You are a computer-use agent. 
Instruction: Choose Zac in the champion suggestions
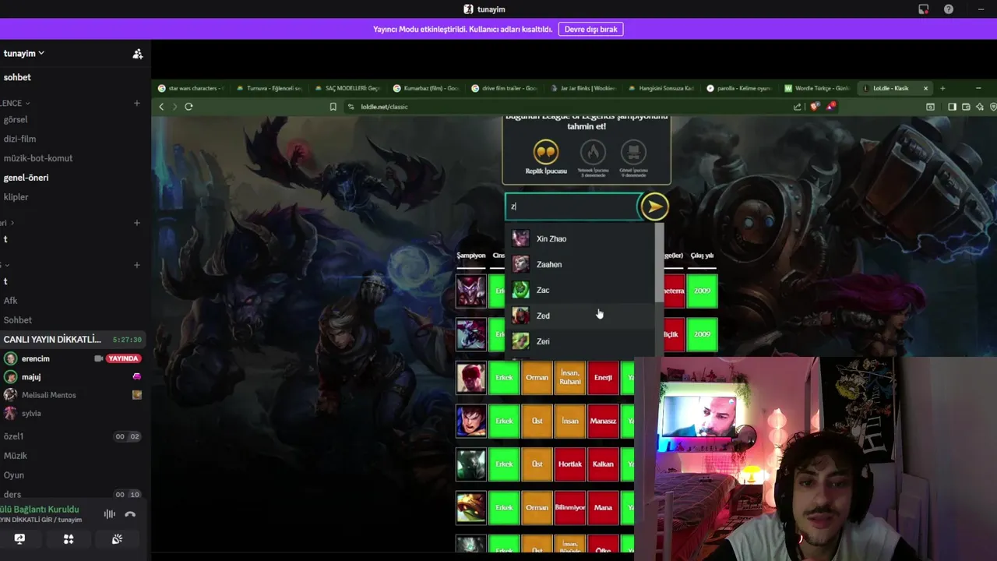[x=581, y=290]
